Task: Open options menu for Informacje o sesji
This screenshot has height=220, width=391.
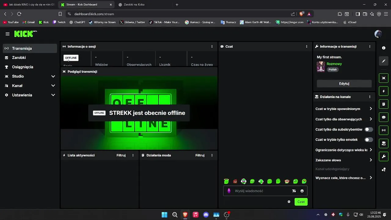Action: (x=212, y=46)
